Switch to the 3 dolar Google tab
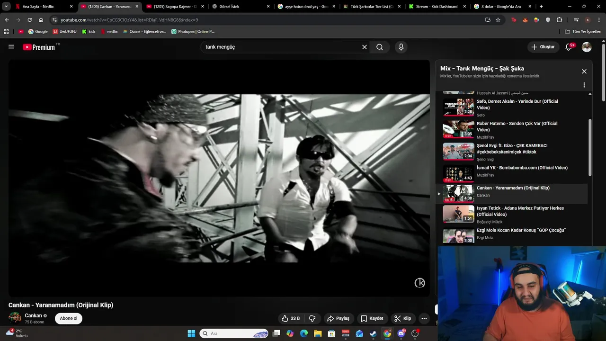606x341 pixels. [502, 7]
